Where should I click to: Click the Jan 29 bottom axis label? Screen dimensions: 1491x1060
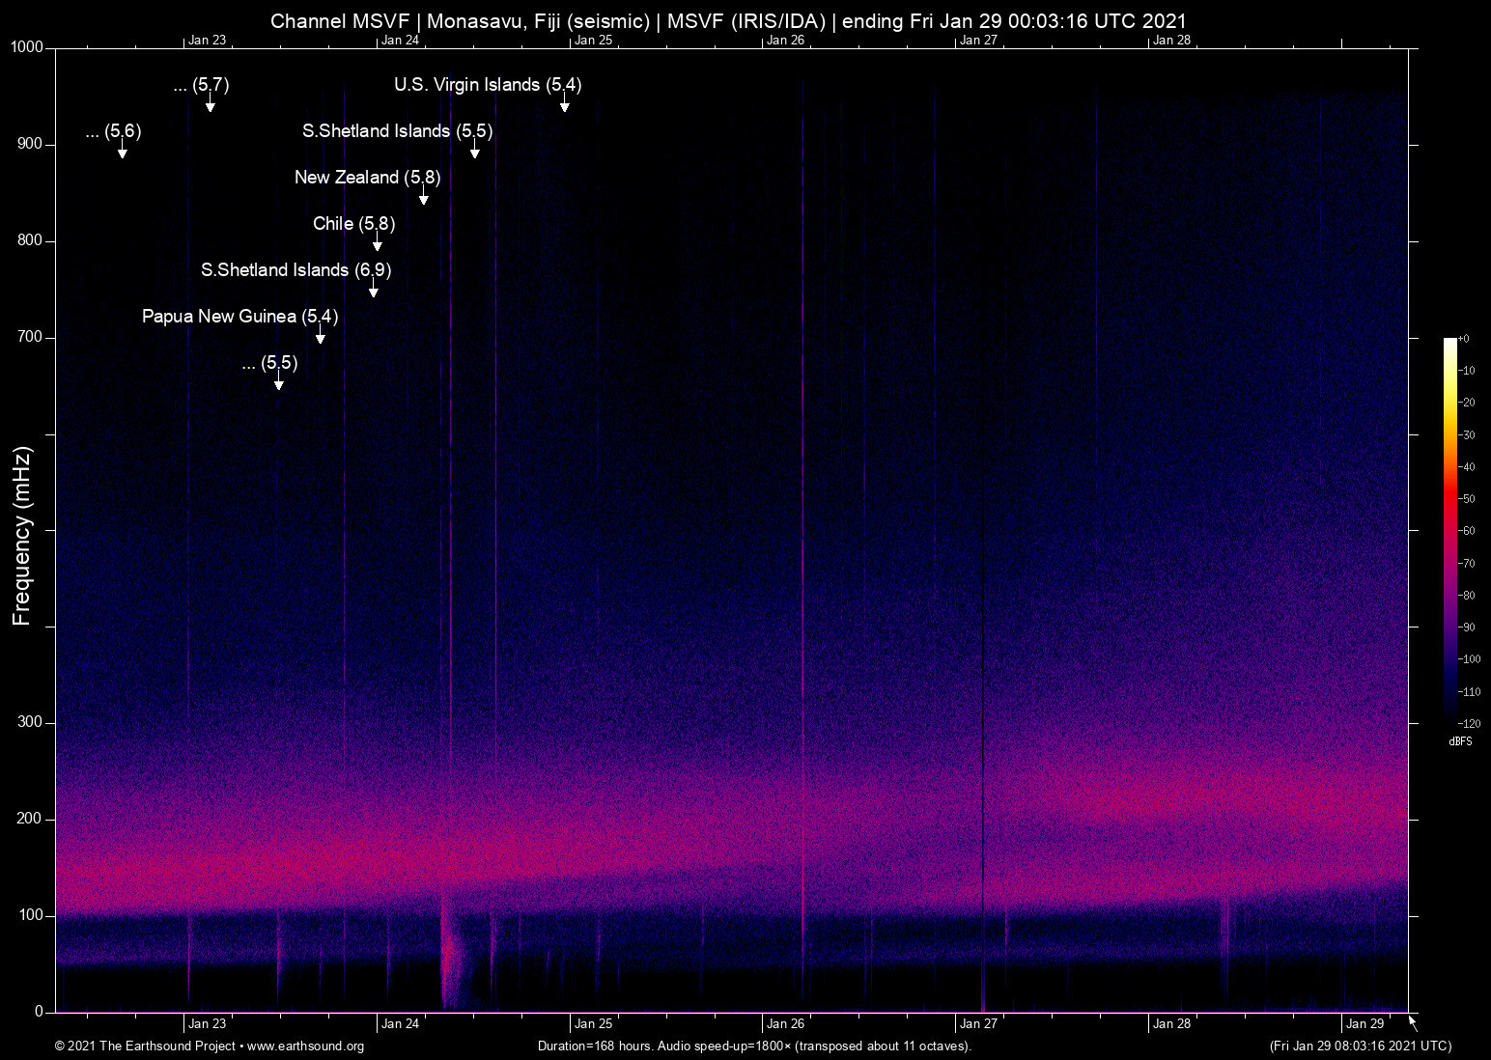pos(1364,1024)
